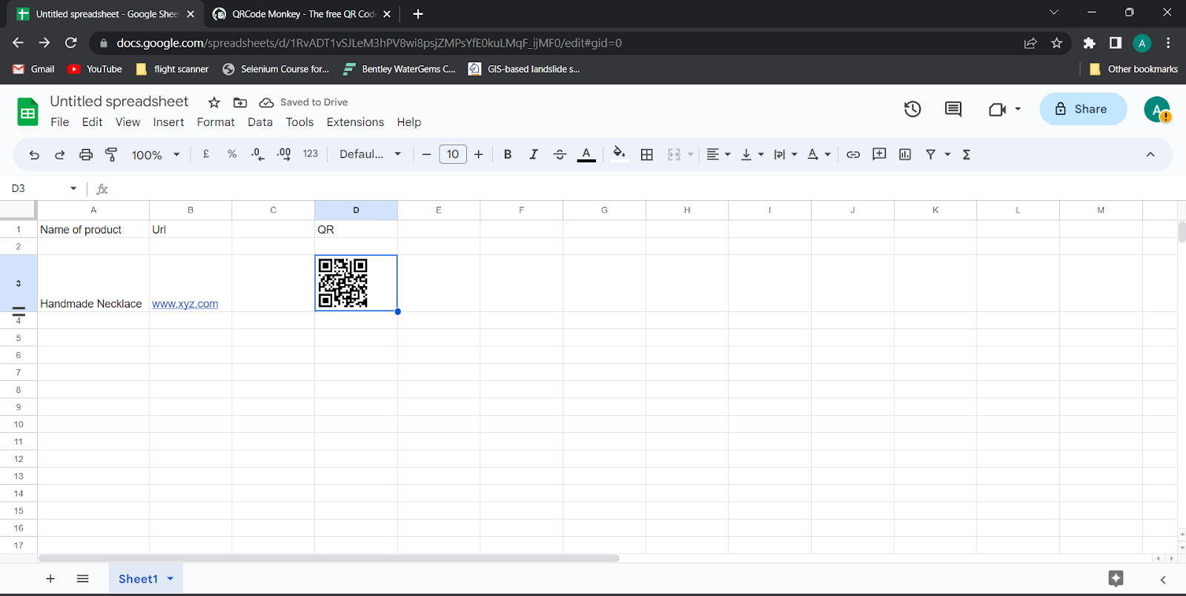This screenshot has width=1186, height=596.
Task: Open Sheets home via green logo
Action: tap(27, 112)
